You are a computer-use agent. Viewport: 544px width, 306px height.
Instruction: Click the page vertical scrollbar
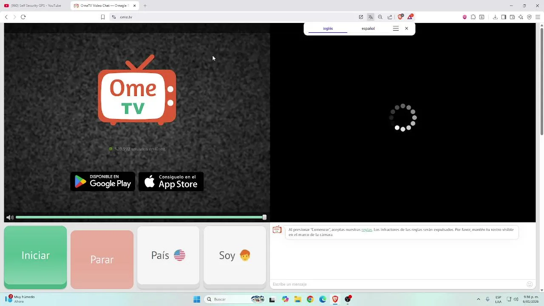541,81
